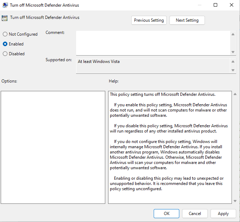
Task: Go to Previous Setting
Action: pos(149,20)
